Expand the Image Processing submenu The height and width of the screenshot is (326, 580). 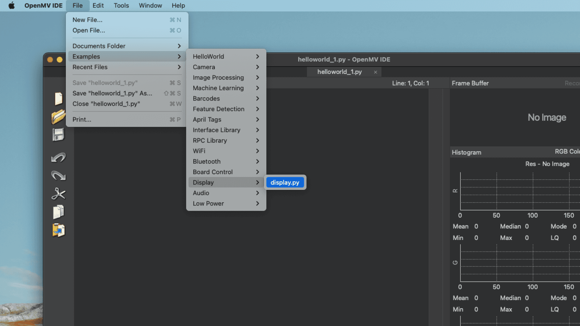point(218,77)
